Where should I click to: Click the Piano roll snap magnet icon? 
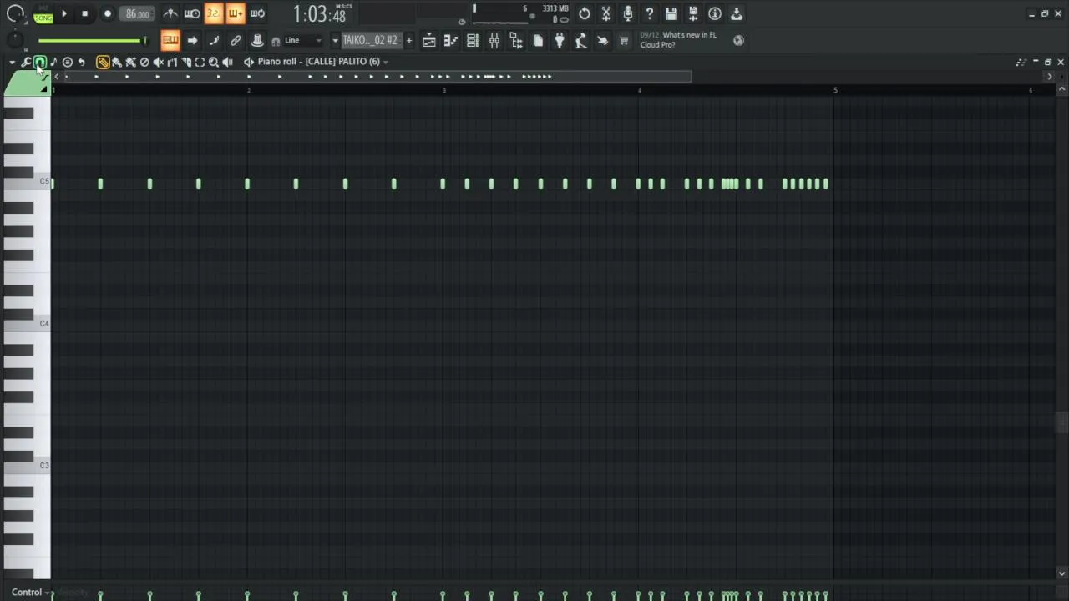pos(40,62)
